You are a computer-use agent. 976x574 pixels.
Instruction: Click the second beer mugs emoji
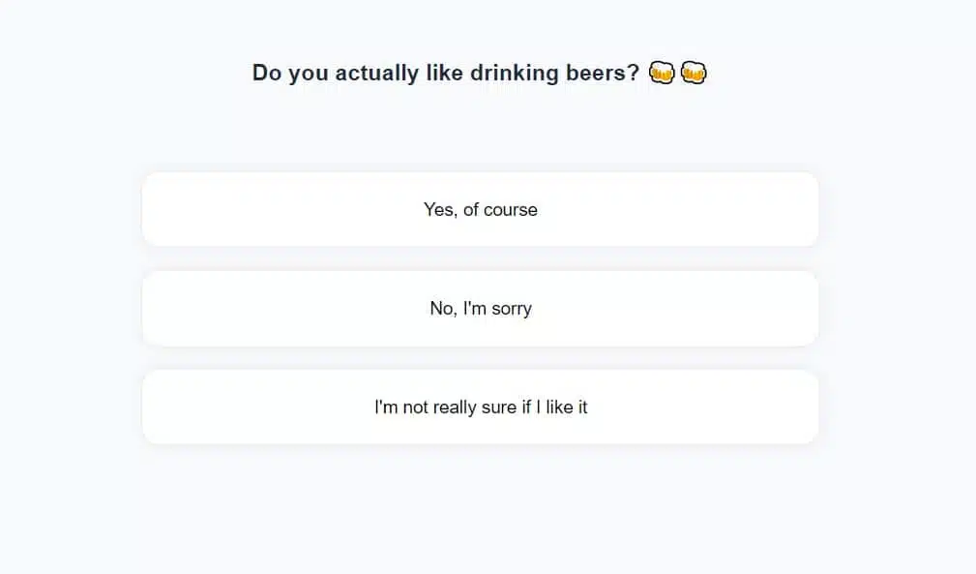coord(694,73)
